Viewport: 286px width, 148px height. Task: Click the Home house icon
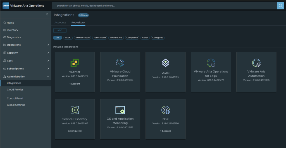coord(5,23)
